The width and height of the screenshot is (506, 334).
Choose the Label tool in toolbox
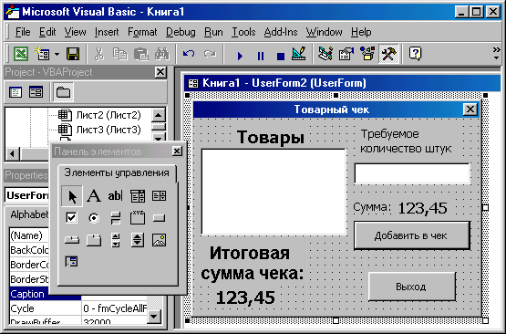click(x=94, y=196)
